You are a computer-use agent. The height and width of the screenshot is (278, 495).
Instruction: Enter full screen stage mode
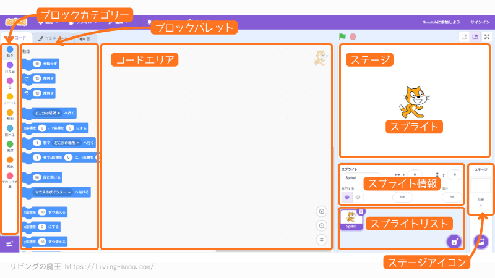point(486,37)
